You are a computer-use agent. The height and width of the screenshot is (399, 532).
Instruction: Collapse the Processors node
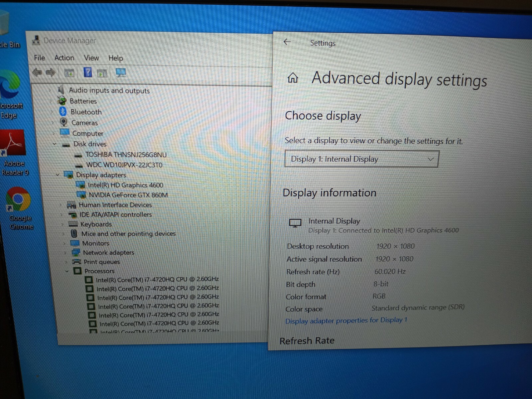[67, 271]
